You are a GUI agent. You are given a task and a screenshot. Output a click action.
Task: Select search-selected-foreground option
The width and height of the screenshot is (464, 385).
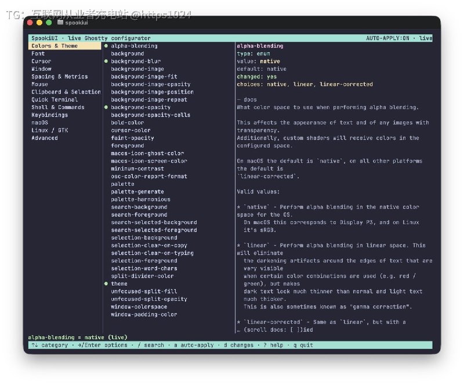(154, 230)
